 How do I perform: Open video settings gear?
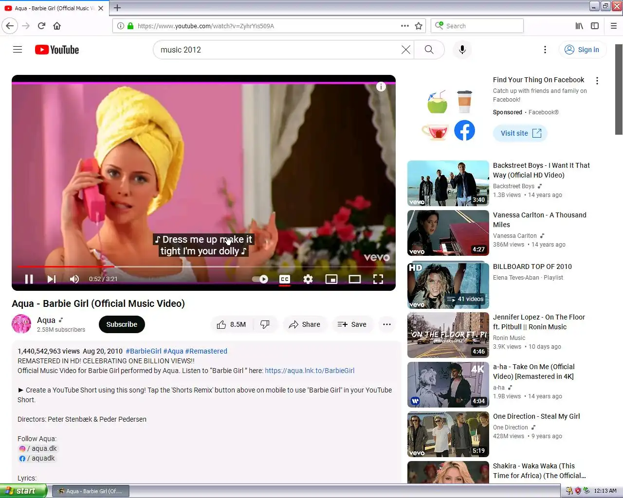tap(308, 279)
